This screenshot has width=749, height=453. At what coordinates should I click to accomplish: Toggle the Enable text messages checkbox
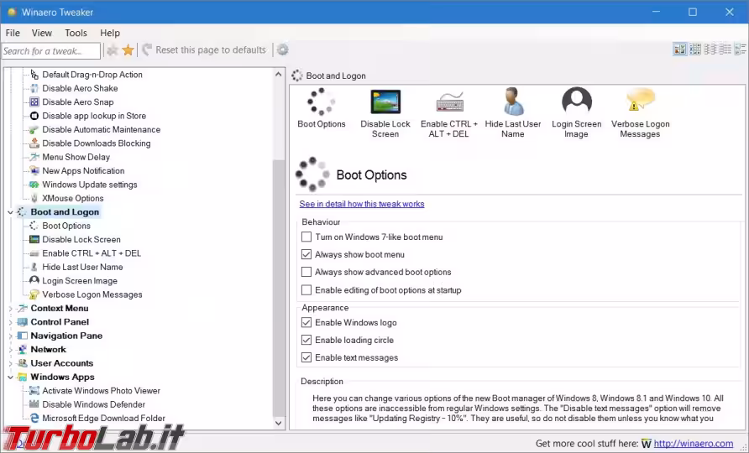[306, 357]
